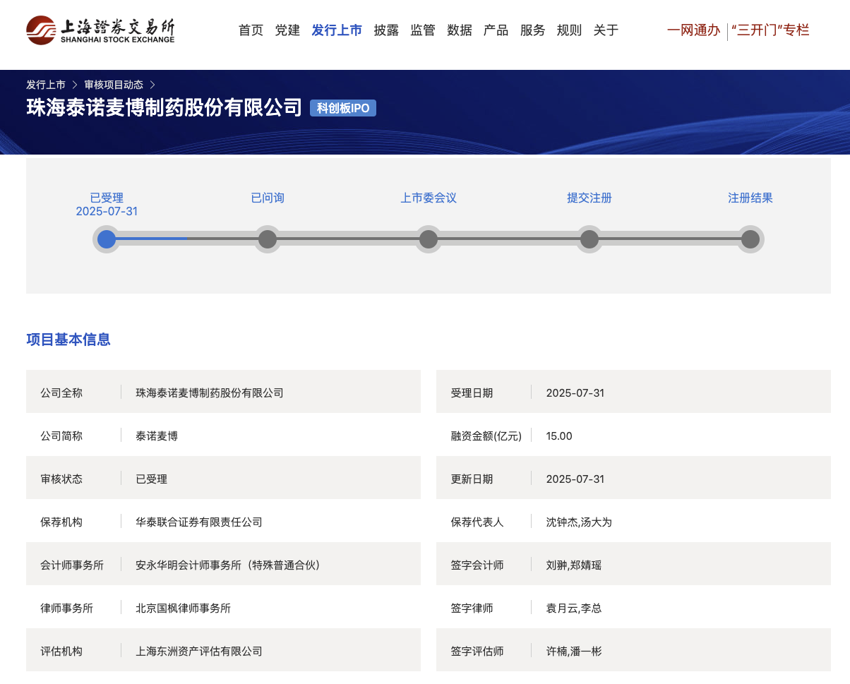
Task: Click 审核项目动态 breadcrumb link
Action: [114, 85]
